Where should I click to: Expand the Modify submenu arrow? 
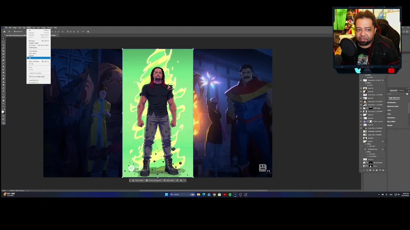(49, 64)
